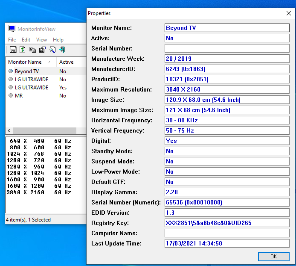Click the Exit door toolbar icon
The image size is (296, 266).
(x=62, y=50)
